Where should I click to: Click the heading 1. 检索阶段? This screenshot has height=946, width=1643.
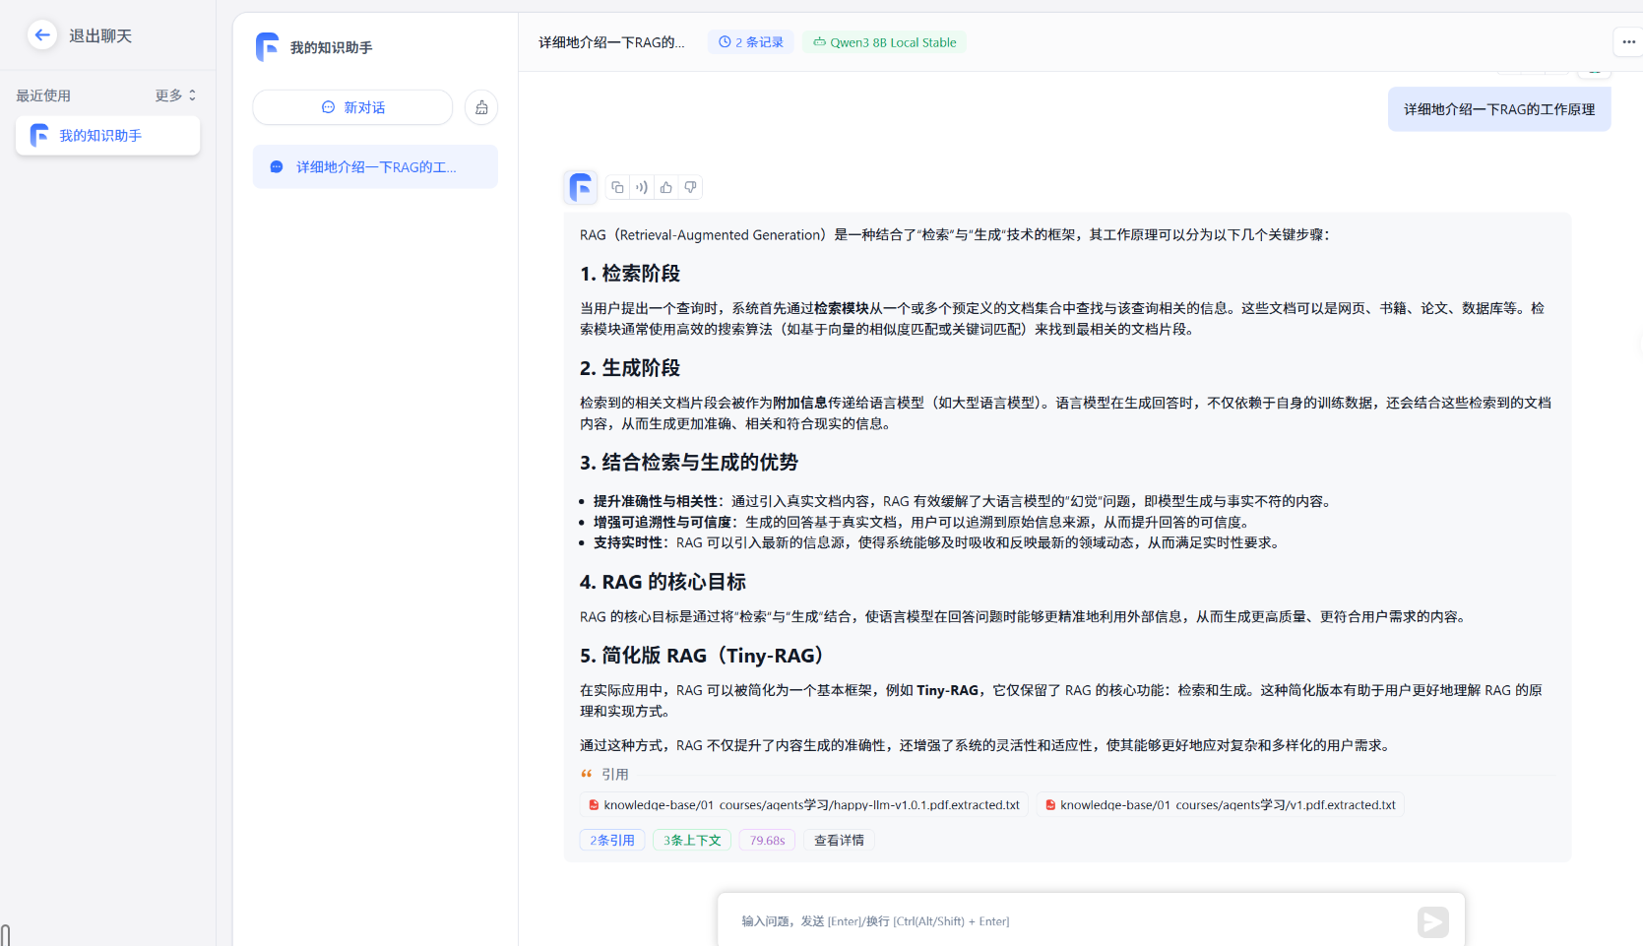click(630, 274)
